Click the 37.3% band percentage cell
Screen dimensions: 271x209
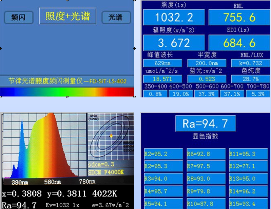coord(207,94)
